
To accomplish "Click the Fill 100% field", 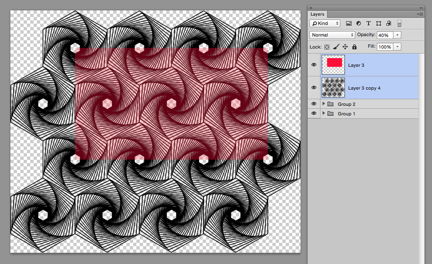I will click(x=385, y=46).
